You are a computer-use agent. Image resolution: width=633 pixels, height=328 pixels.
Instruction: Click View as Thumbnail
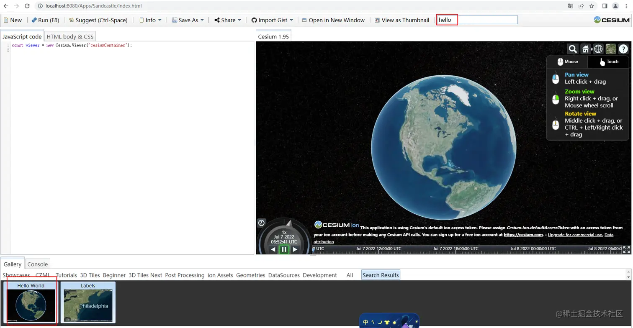[x=402, y=20]
